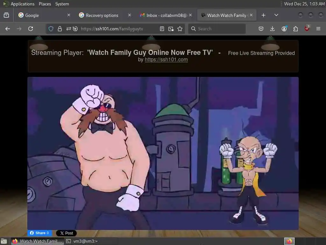Close the Recovery options tab
The image size is (326, 245).
(130, 15)
